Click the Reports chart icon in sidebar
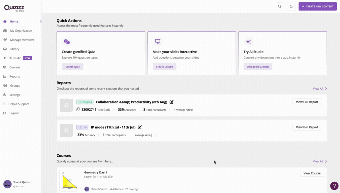The image size is (340, 193). tap(5, 76)
